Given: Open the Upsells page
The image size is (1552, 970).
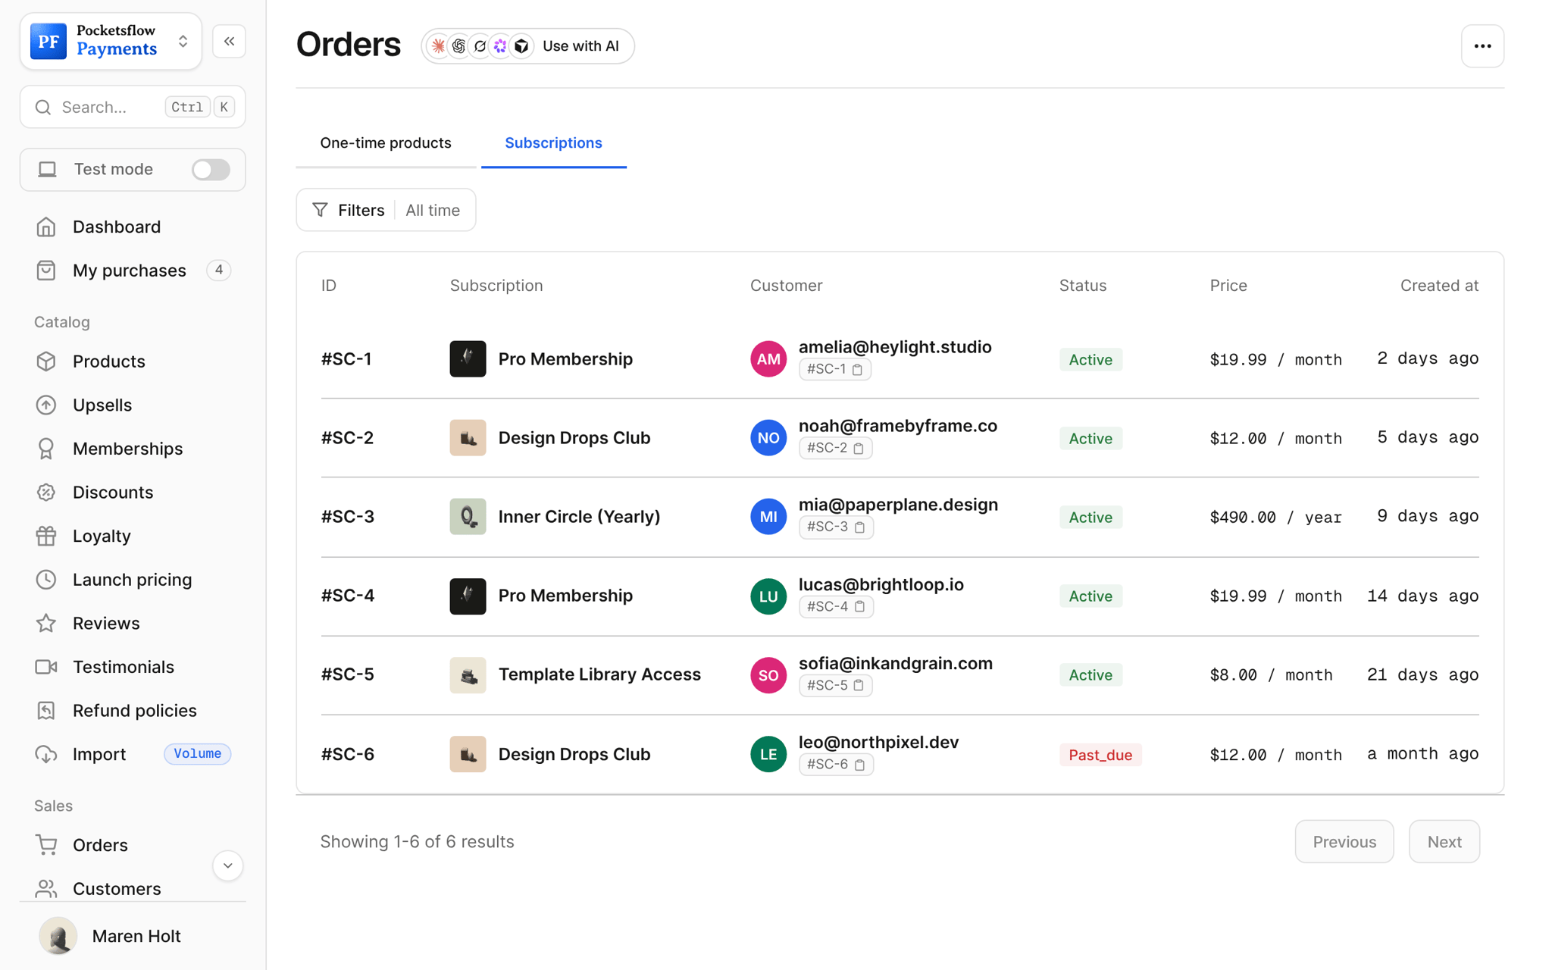Looking at the screenshot, I should point(102,405).
